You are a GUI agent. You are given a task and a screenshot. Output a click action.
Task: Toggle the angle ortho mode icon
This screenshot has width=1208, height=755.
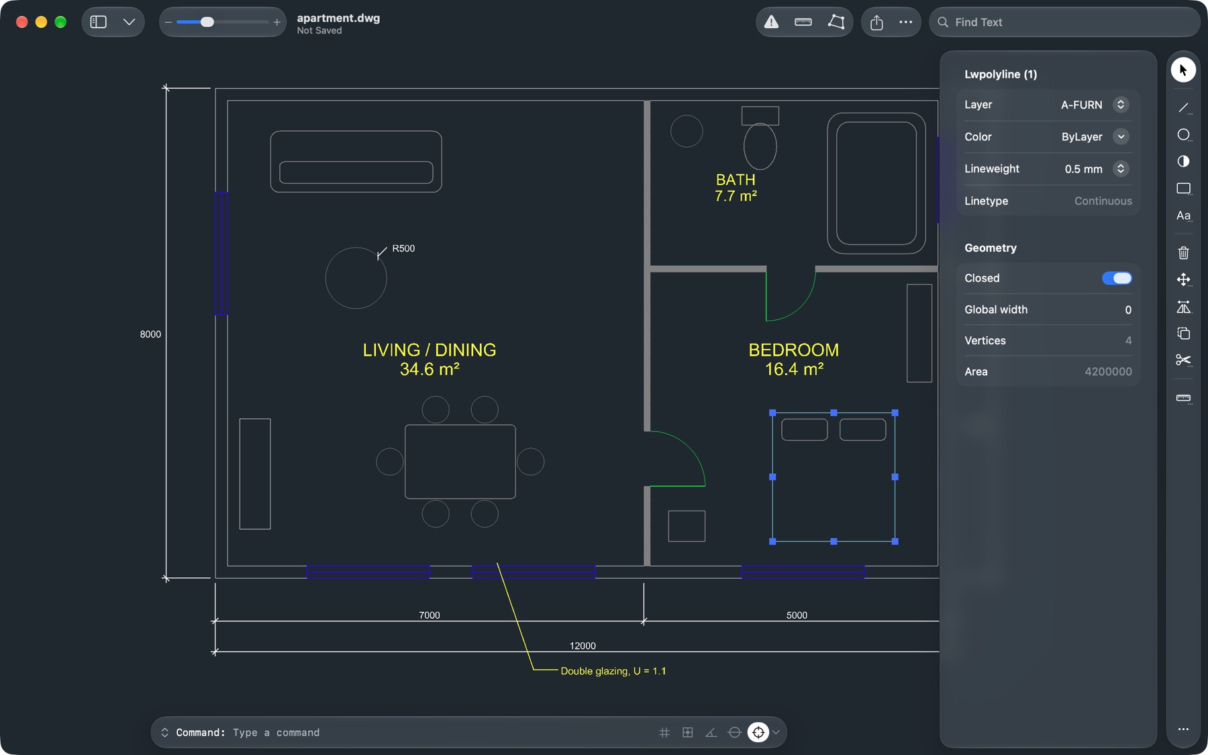711,732
